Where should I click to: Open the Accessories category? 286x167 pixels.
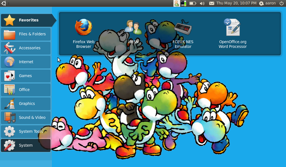(26, 48)
